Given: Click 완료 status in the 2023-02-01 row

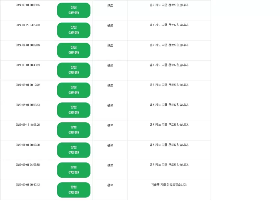Looking at the screenshot, I should click(110, 185).
